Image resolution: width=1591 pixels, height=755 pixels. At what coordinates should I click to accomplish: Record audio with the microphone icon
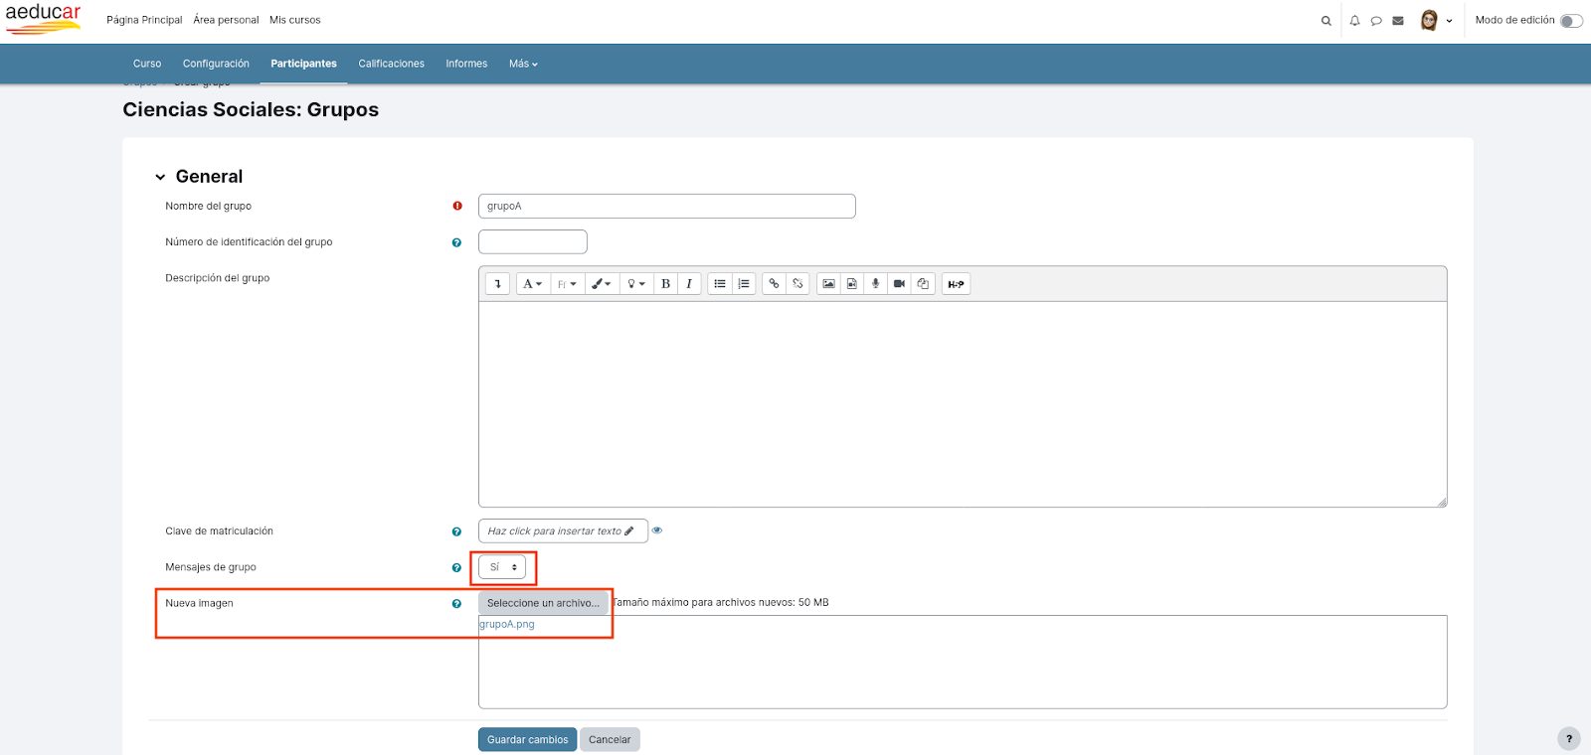click(875, 284)
